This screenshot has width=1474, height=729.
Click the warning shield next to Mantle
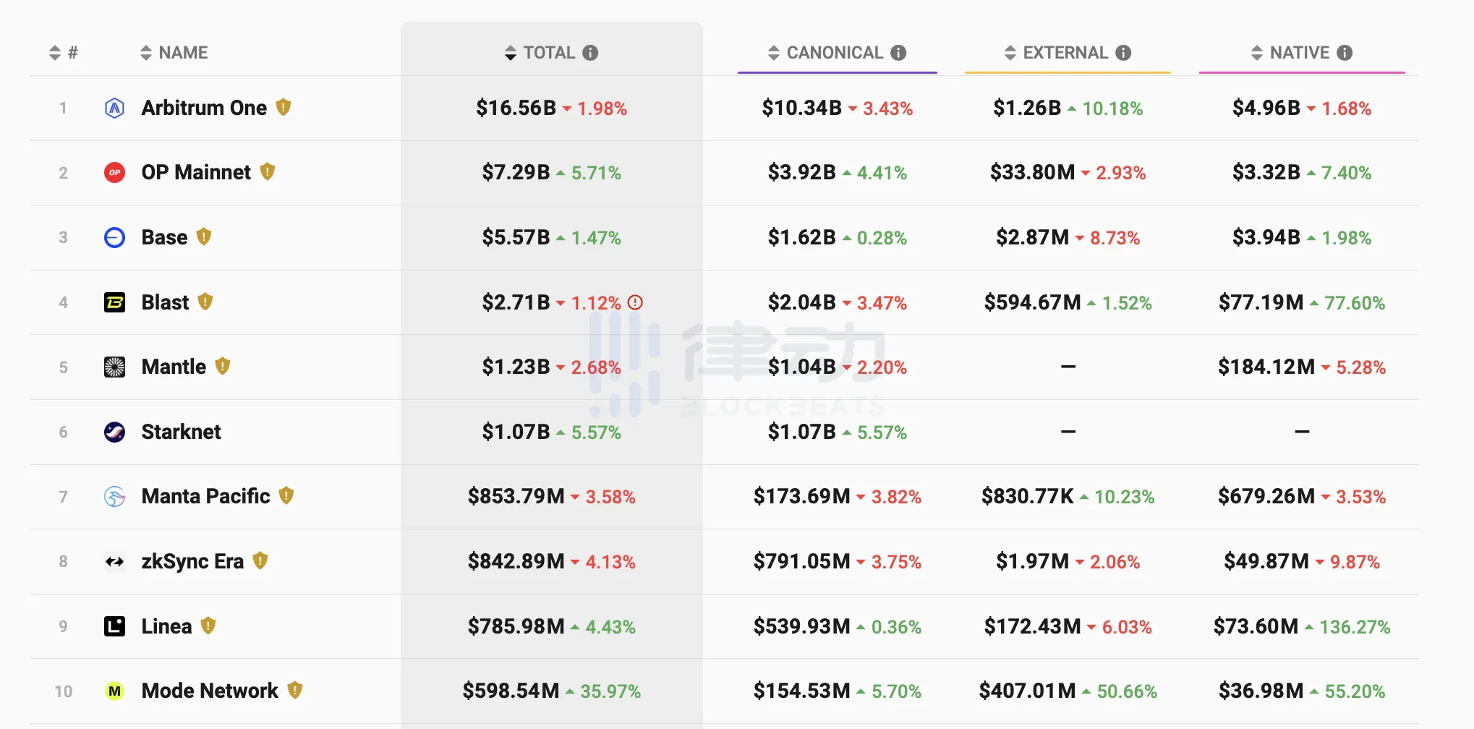click(223, 366)
